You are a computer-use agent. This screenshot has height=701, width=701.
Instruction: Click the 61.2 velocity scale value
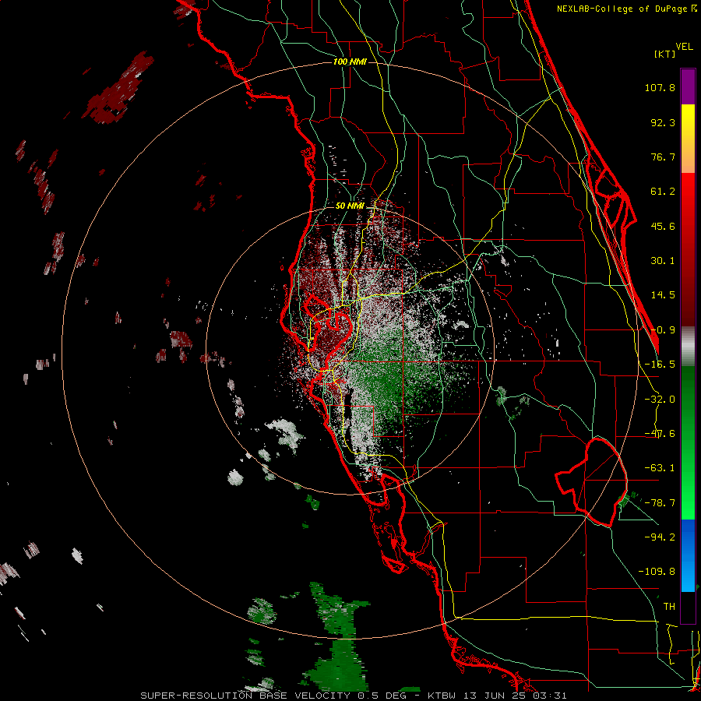click(663, 192)
